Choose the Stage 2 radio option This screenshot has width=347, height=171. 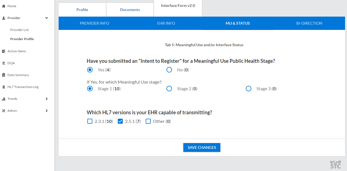tap(169, 89)
